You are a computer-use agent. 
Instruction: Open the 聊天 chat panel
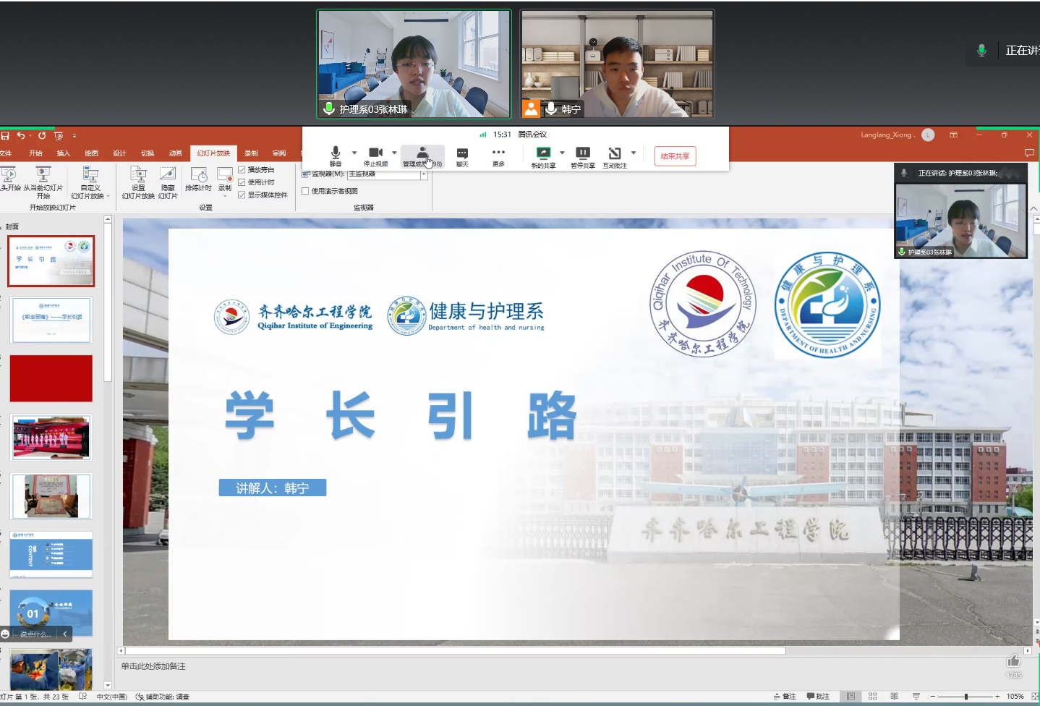(462, 156)
